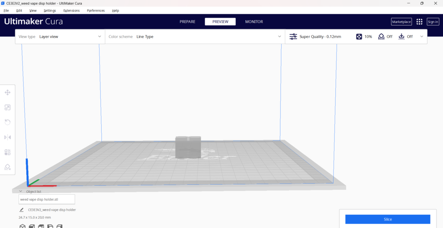Screen dimensions: 443x228
Task: Click the build plate adhesion icon
Action: [401, 37]
